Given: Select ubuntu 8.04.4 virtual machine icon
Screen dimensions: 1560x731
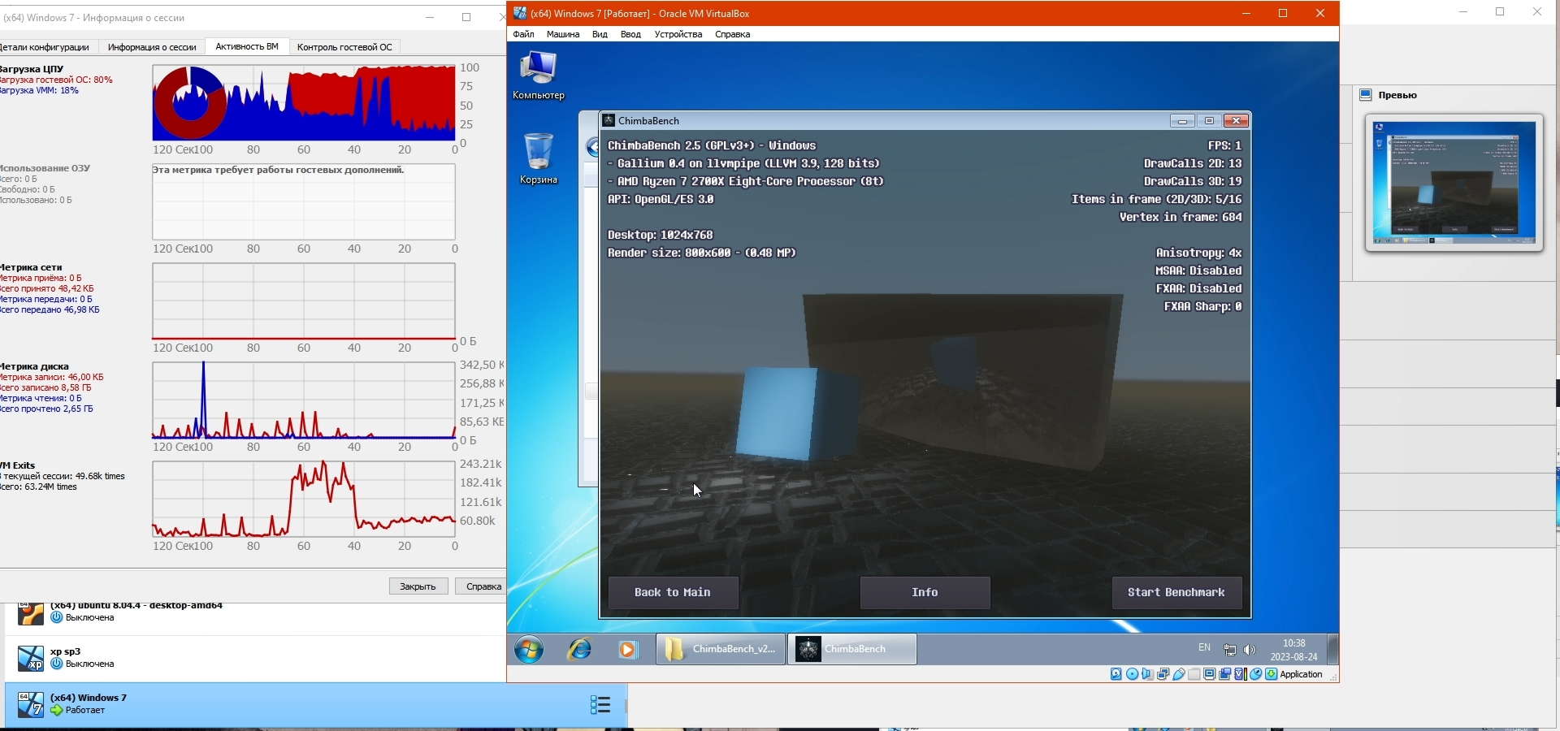Looking at the screenshot, I should pyautogui.click(x=31, y=613).
